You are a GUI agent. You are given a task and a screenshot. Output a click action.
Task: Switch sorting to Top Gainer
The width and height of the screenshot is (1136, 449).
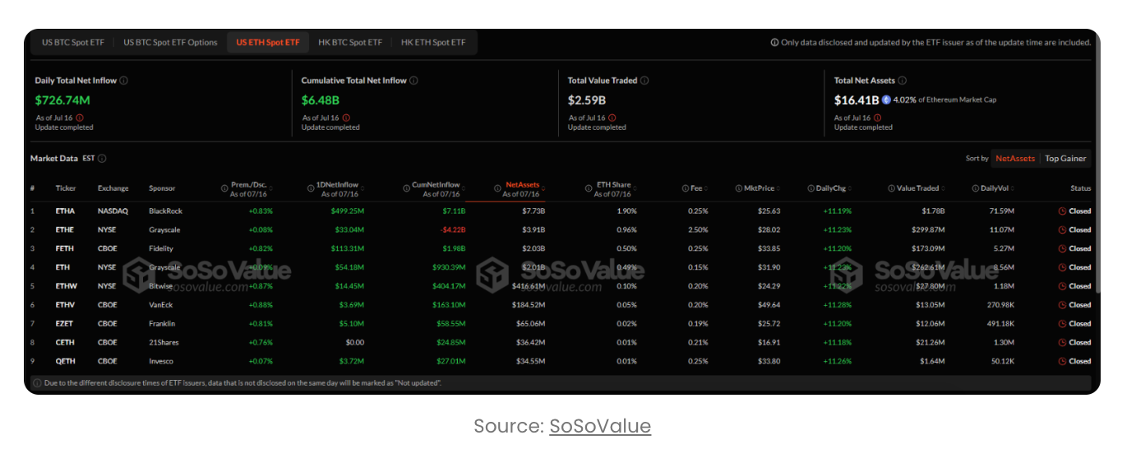[1065, 159]
